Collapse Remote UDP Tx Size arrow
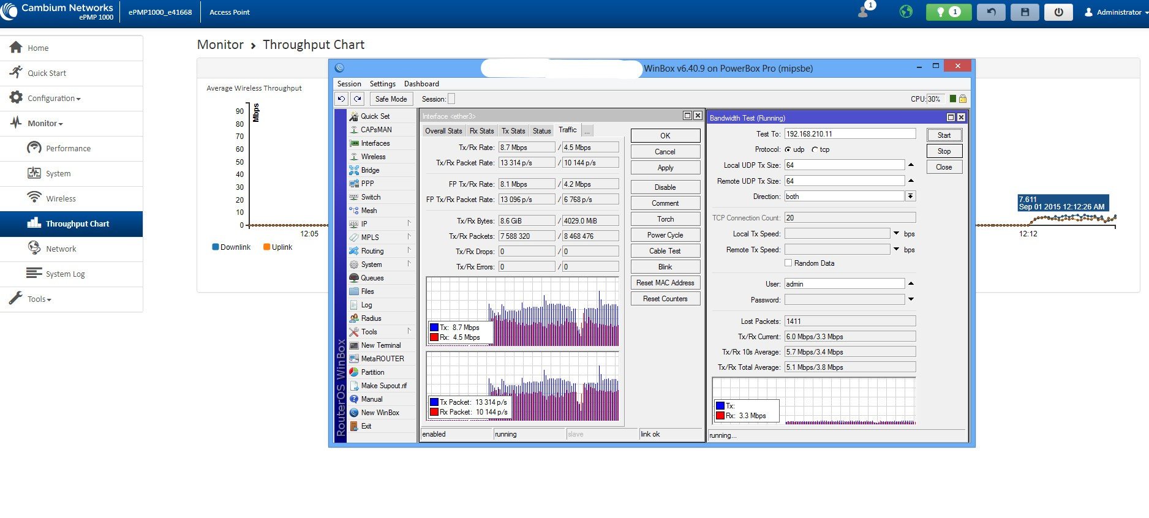Image resolution: width=1149 pixels, height=518 pixels. point(911,181)
